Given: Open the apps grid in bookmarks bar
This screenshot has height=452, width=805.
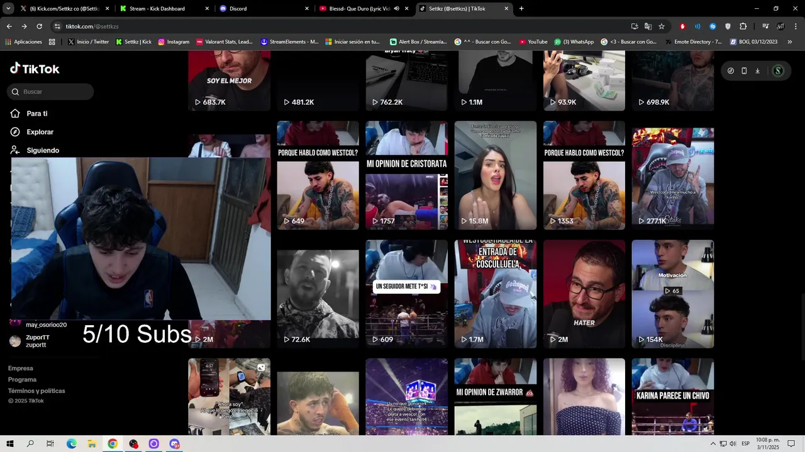Looking at the screenshot, I should click(x=52, y=42).
